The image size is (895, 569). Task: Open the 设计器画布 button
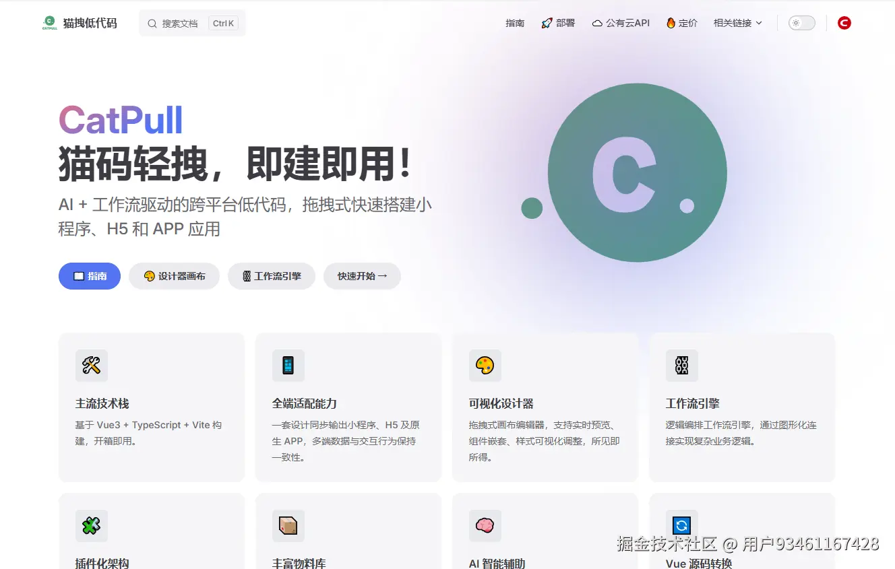coord(175,276)
